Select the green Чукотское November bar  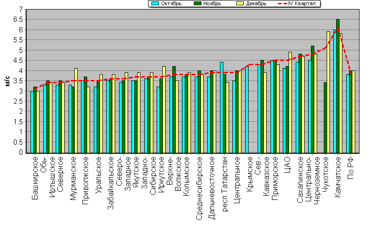point(325,118)
